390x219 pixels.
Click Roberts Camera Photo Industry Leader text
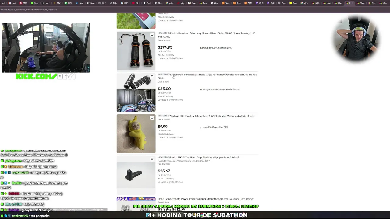[184, 161]
